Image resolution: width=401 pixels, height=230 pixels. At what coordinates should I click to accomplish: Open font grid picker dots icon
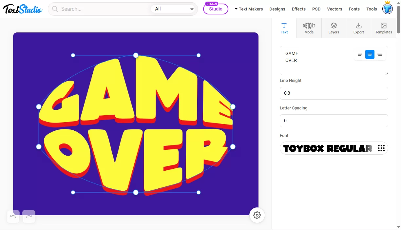[x=381, y=148]
